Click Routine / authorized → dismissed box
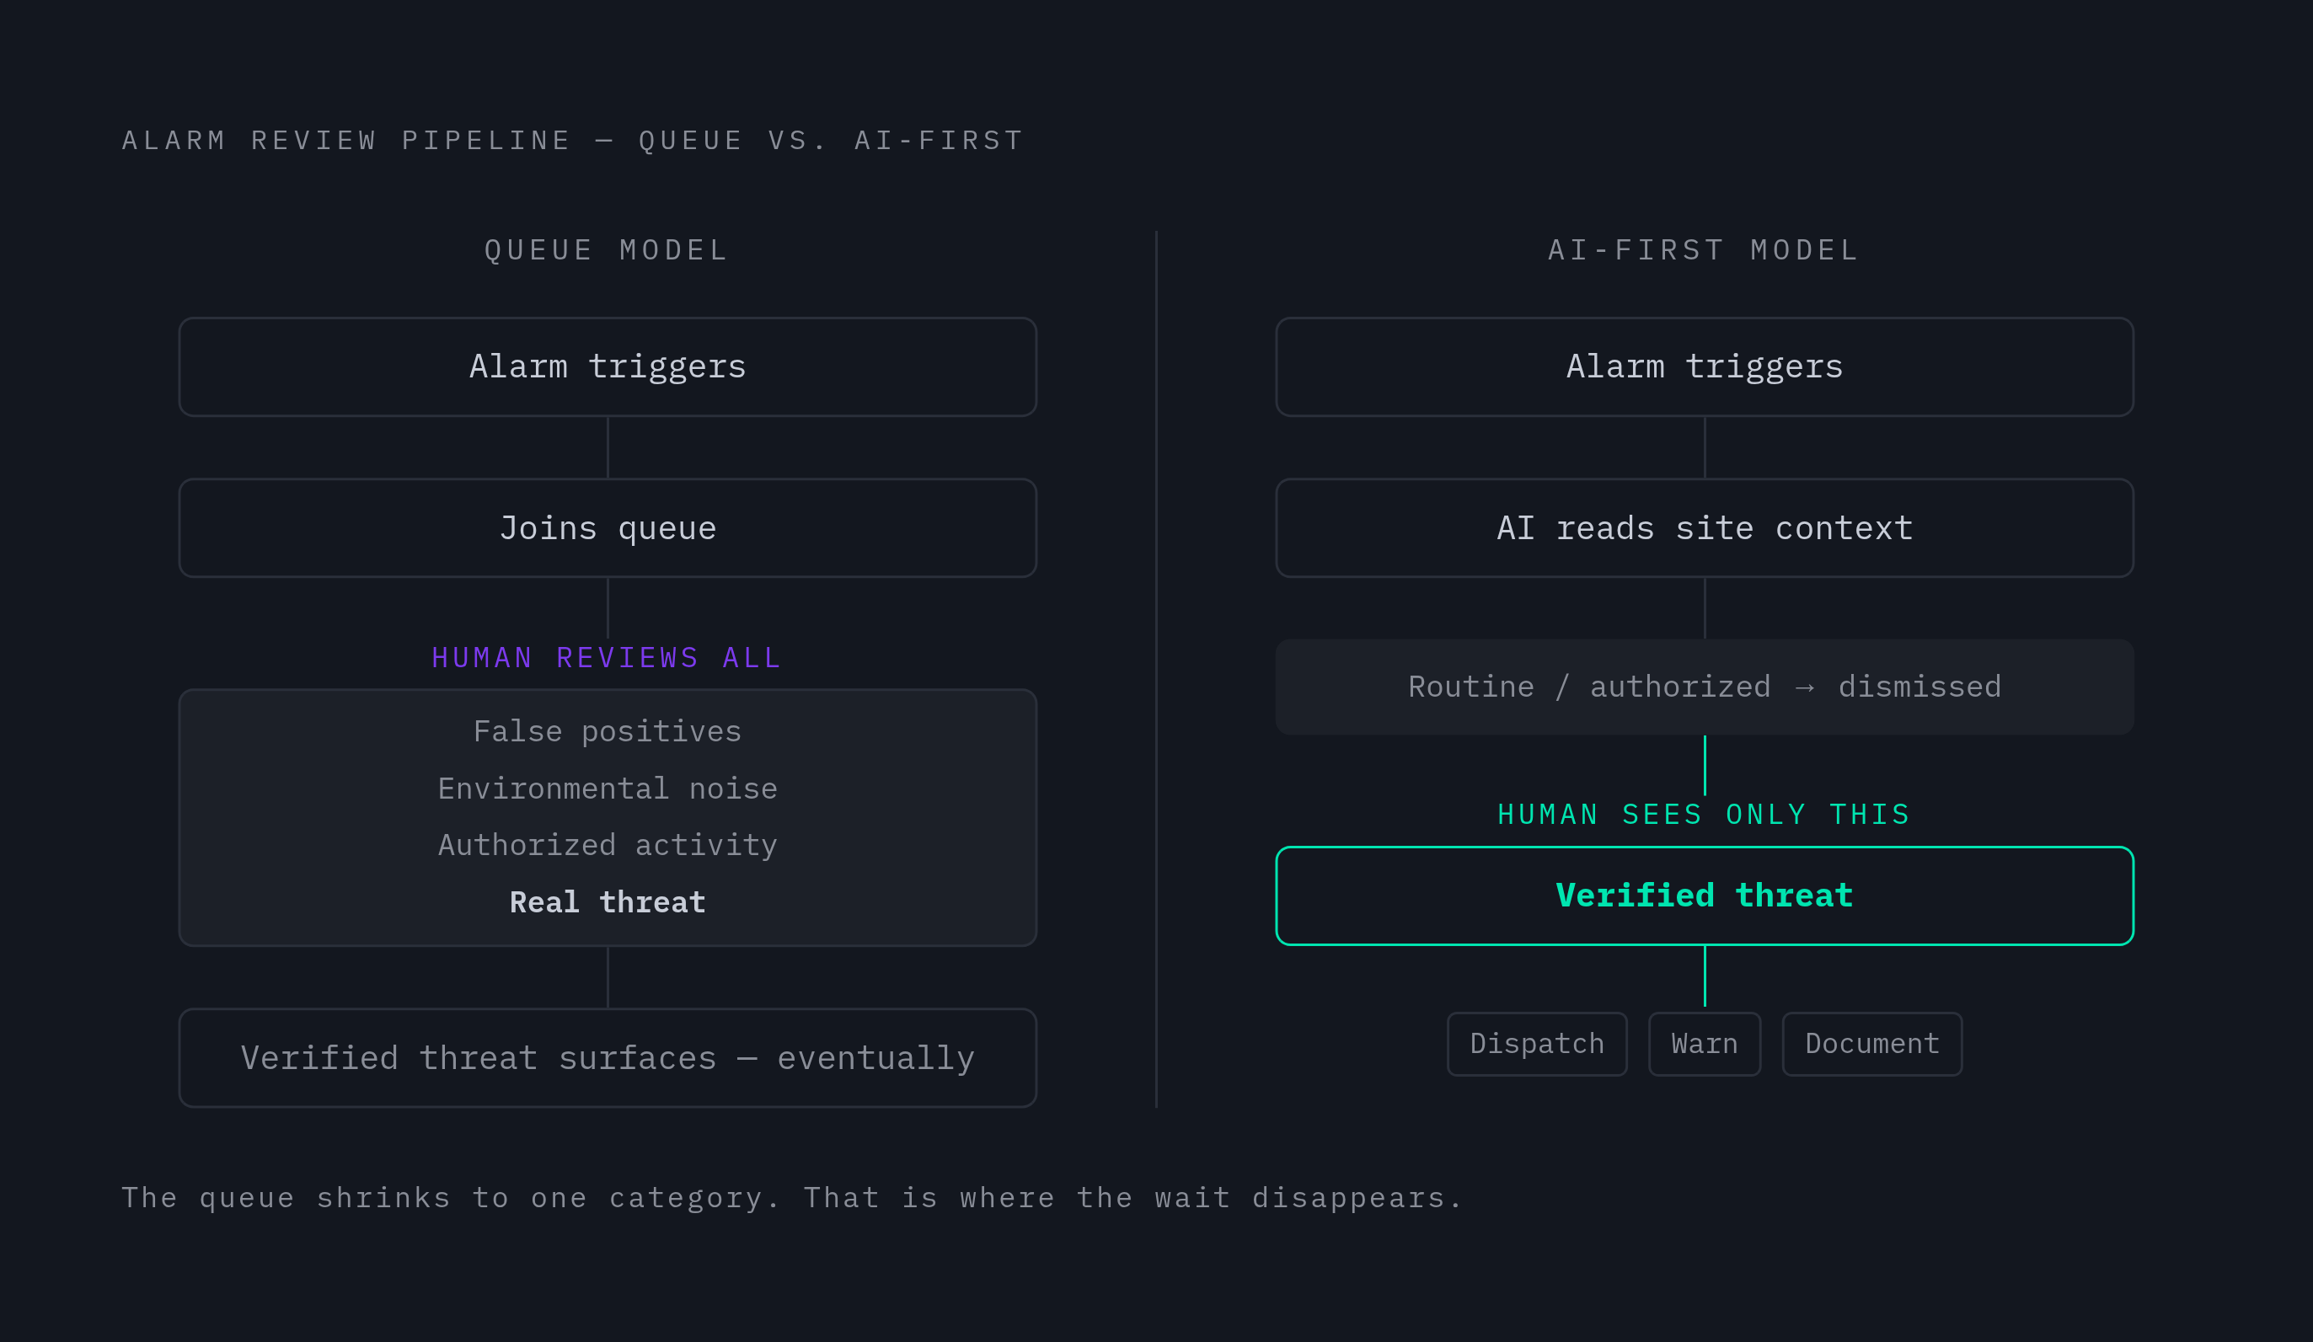 click(x=1705, y=687)
